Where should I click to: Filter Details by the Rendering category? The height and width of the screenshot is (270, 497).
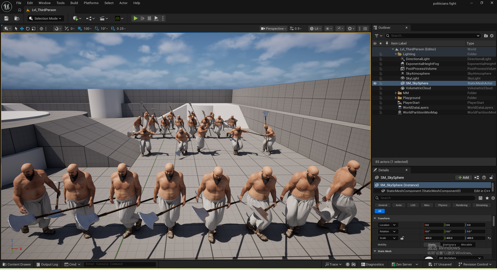(x=462, y=205)
